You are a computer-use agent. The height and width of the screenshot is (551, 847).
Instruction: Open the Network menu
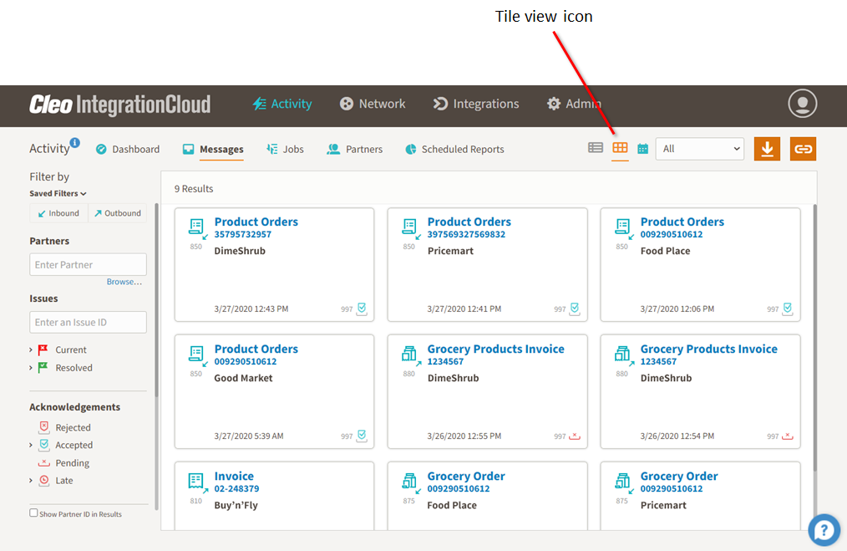373,104
